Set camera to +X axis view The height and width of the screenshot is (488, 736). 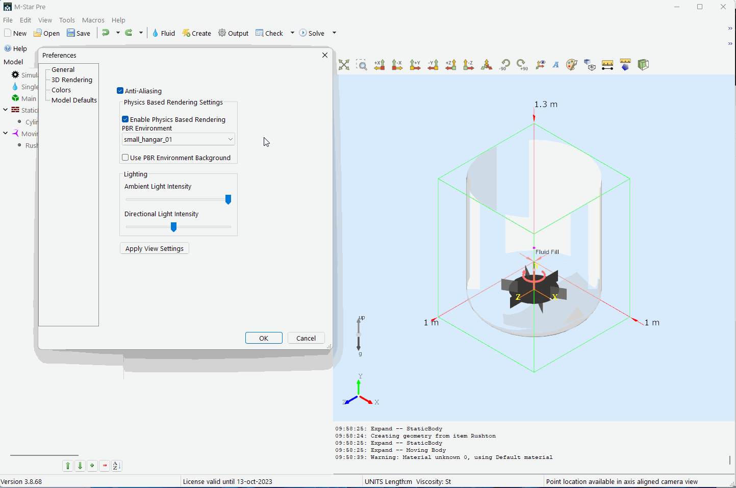pos(379,65)
